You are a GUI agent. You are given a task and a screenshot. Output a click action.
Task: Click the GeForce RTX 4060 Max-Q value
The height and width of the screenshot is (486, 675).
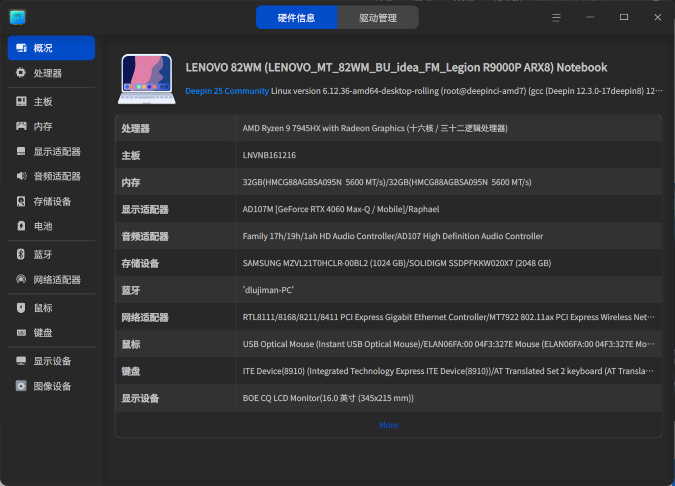point(341,209)
